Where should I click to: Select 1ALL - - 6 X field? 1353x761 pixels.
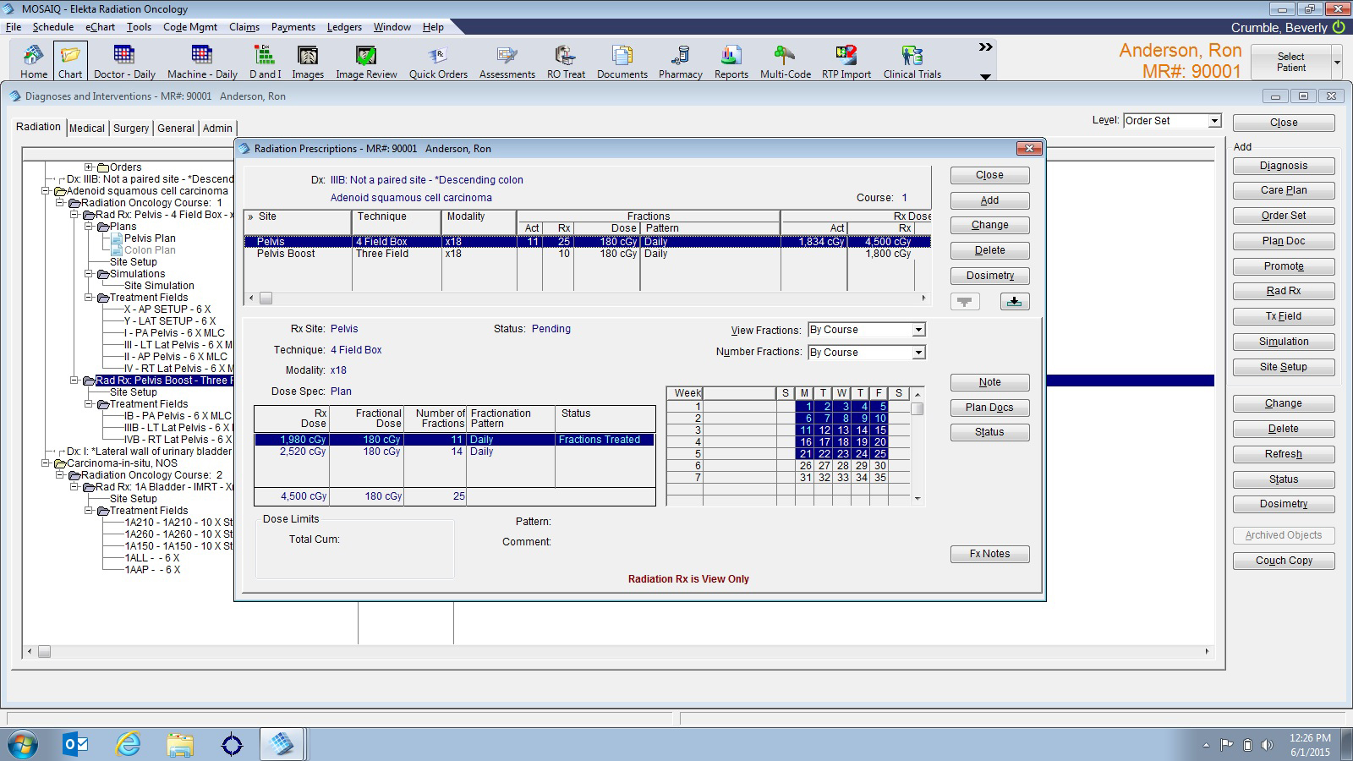pos(152,558)
